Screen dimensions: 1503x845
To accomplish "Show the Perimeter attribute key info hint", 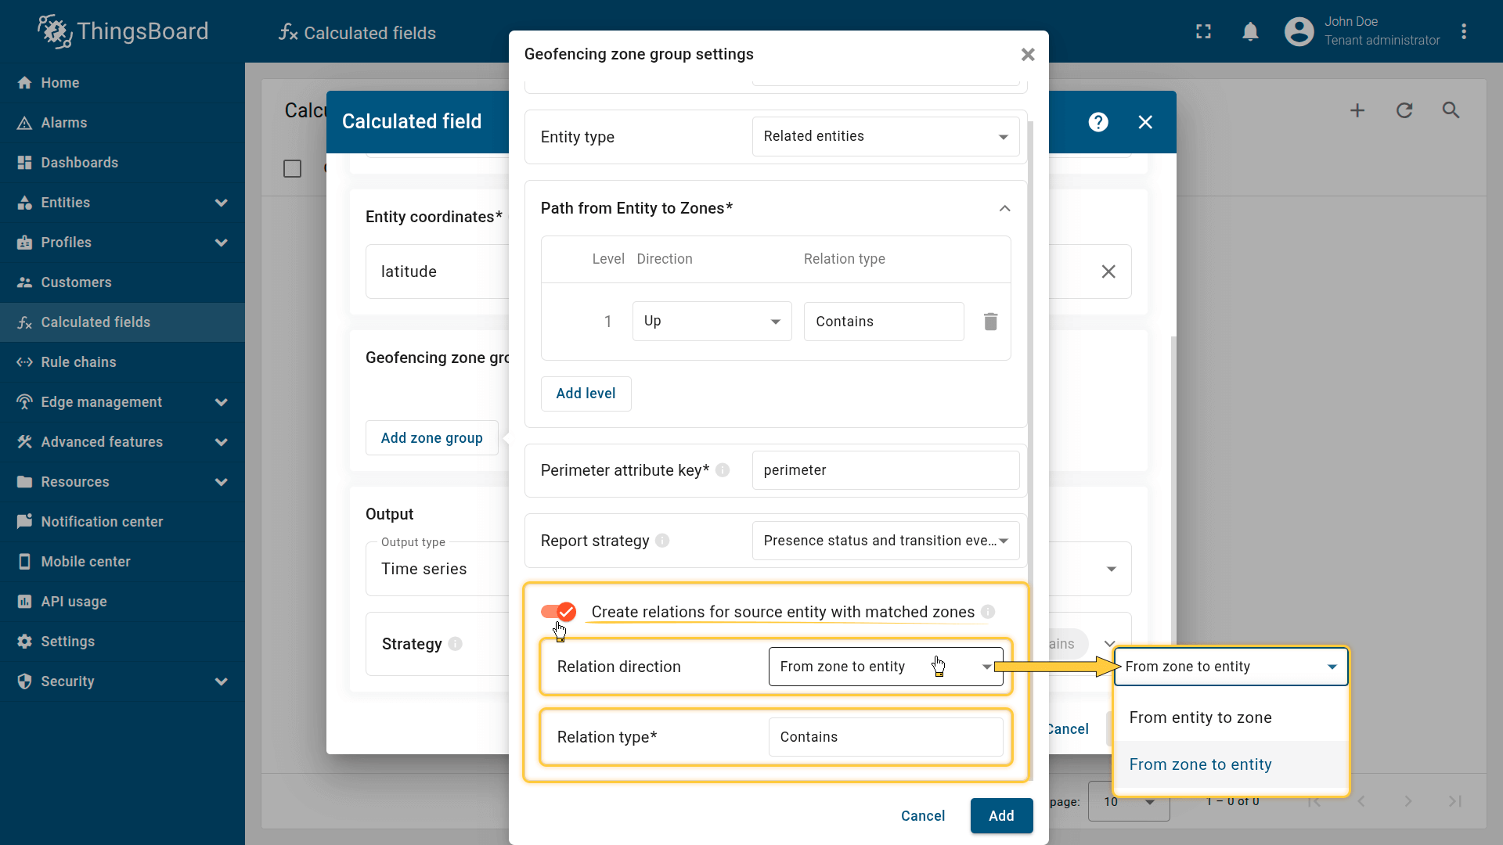I will [723, 470].
